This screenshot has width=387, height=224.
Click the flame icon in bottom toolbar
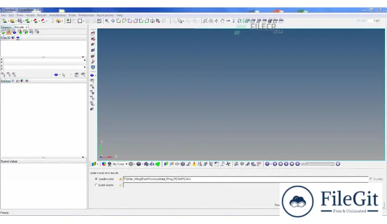pos(194,164)
